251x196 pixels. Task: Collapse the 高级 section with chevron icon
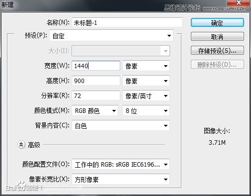tap(21, 145)
